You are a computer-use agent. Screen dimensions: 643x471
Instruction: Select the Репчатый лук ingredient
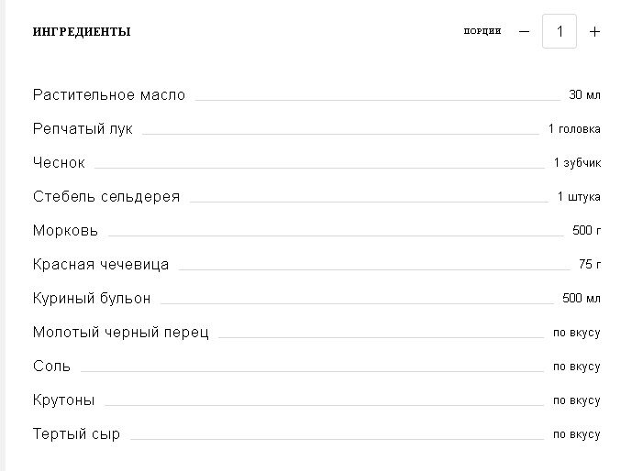pos(83,129)
